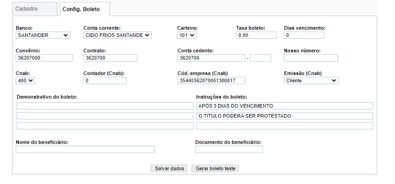Image resolution: width=395 pixels, height=184 pixels.
Task: Click the second Demonstrativo do boleto line
Action: 105,116
